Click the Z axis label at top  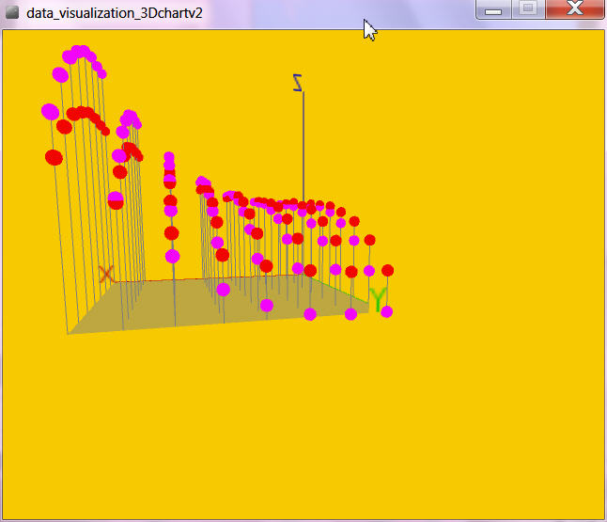tap(299, 83)
